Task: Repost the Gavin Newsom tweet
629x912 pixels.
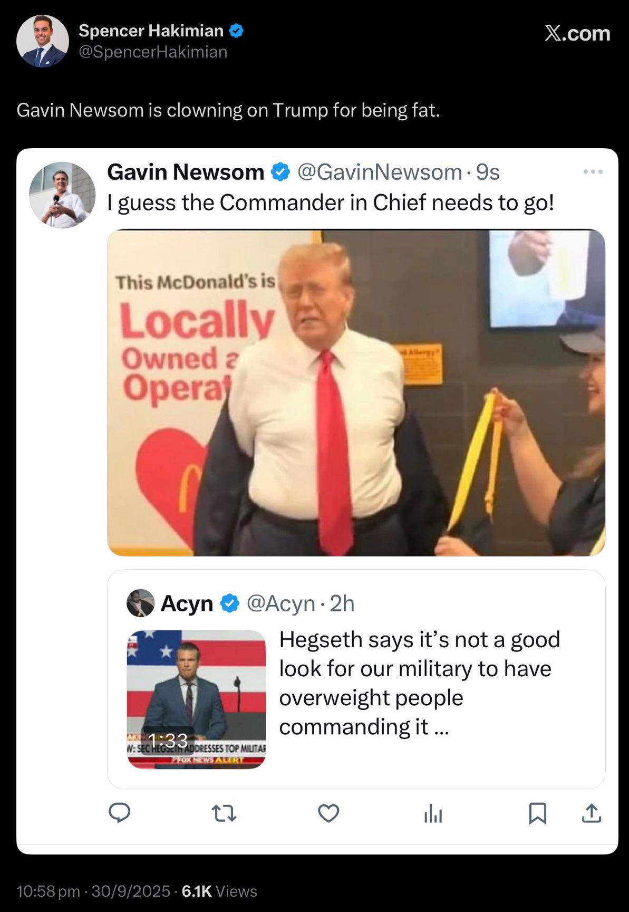Action: 224,813
